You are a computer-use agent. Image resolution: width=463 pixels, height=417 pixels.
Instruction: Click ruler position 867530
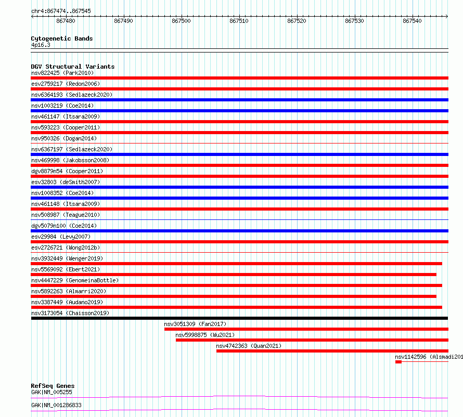click(x=354, y=21)
